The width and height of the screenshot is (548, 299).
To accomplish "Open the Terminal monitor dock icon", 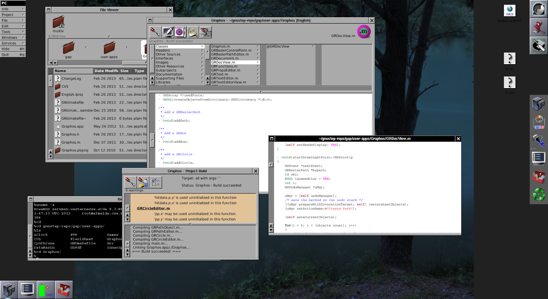I will point(539,158).
